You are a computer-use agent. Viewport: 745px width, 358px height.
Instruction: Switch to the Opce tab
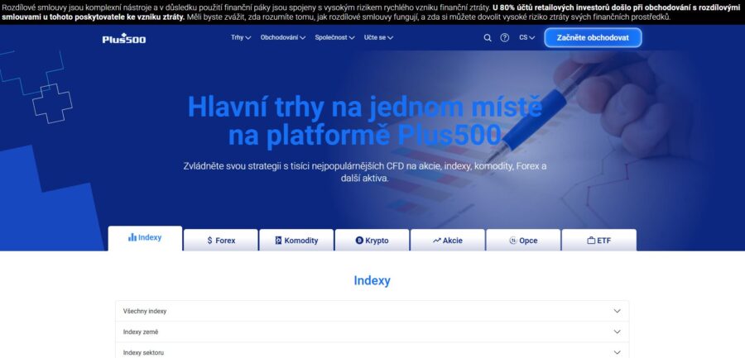(x=523, y=241)
